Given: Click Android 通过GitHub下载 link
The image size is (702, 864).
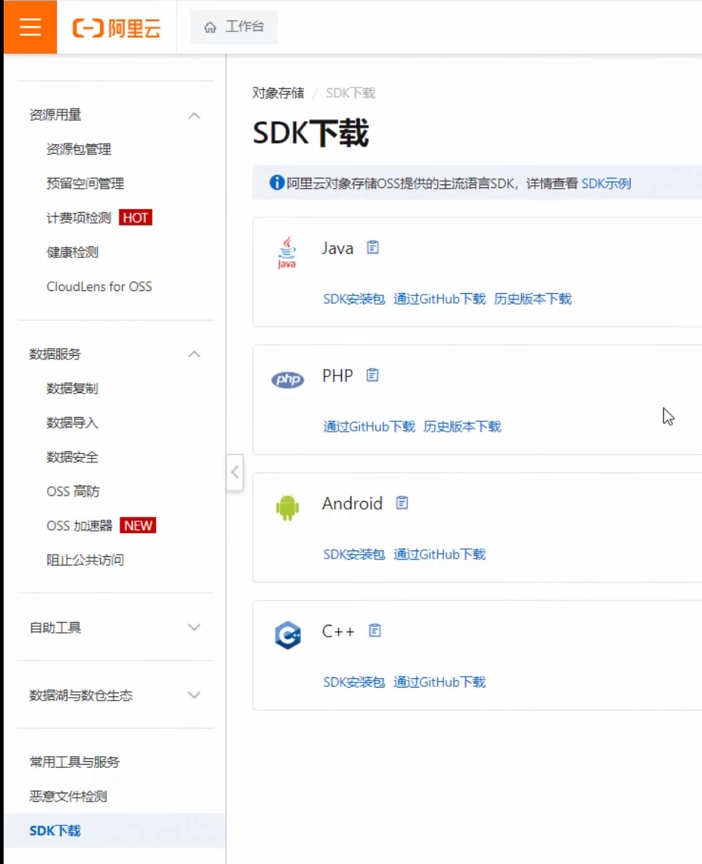Looking at the screenshot, I should [440, 554].
